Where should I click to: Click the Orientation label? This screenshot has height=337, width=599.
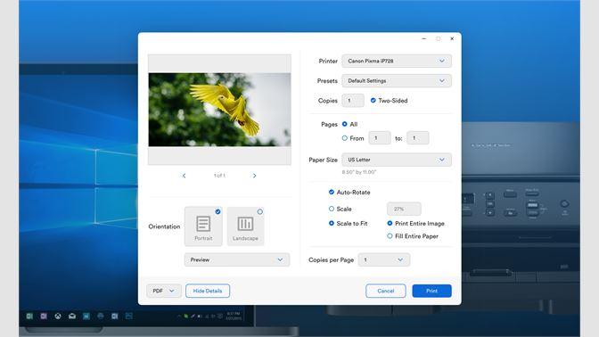tap(164, 226)
